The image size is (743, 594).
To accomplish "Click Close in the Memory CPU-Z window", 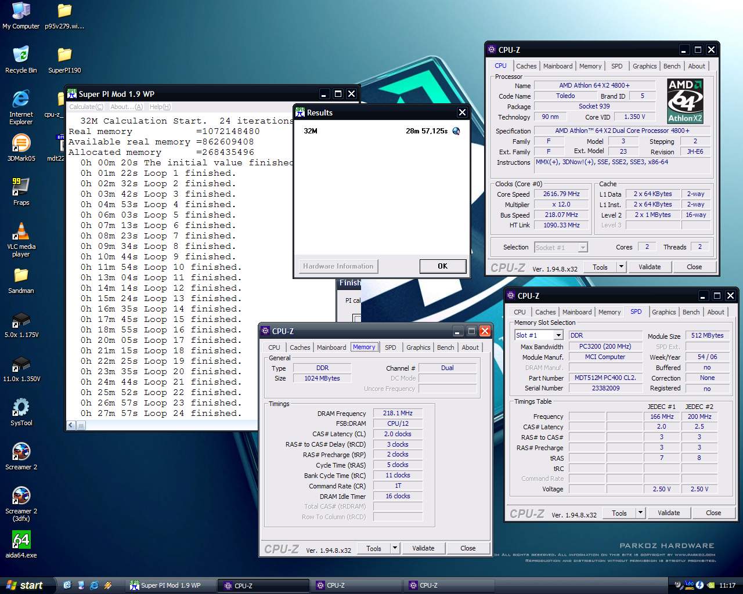I will pyautogui.click(x=468, y=548).
